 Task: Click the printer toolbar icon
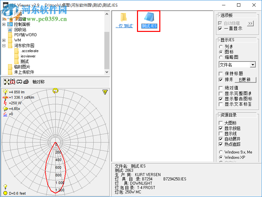26,82
